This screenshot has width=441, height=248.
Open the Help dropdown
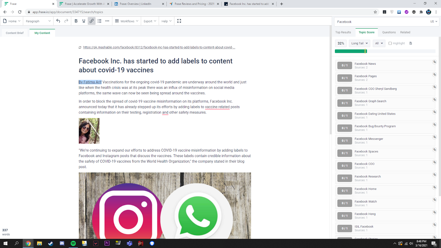[166, 21]
